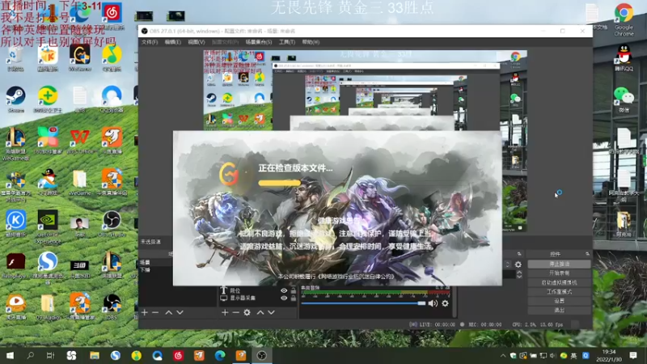Viewport: 647px width, 364px height.
Task: Toggle visibility of the 显示器采集 source
Action: [x=284, y=298]
